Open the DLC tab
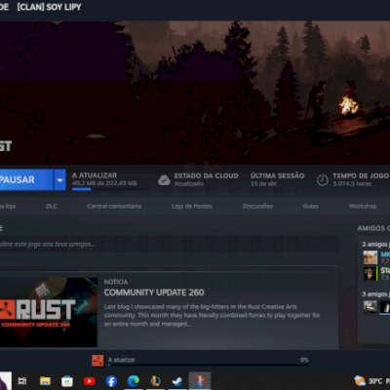Screen dimensions: 390x390 [x=52, y=206]
